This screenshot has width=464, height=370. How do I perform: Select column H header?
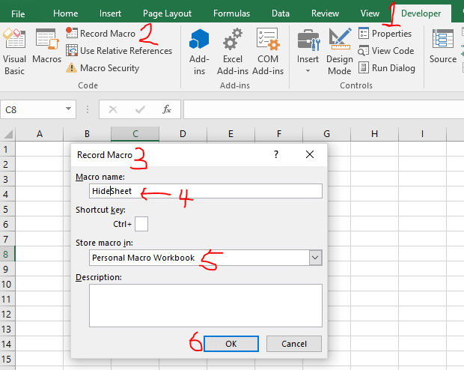point(375,134)
